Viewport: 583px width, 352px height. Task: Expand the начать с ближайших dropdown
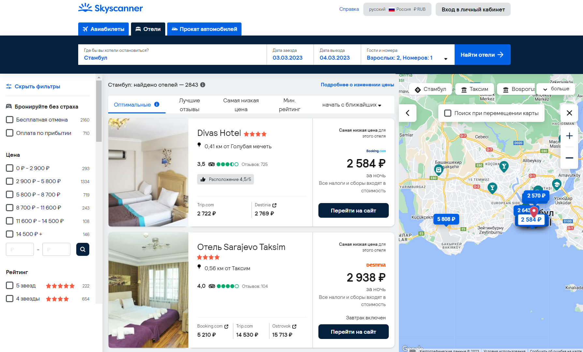352,105
